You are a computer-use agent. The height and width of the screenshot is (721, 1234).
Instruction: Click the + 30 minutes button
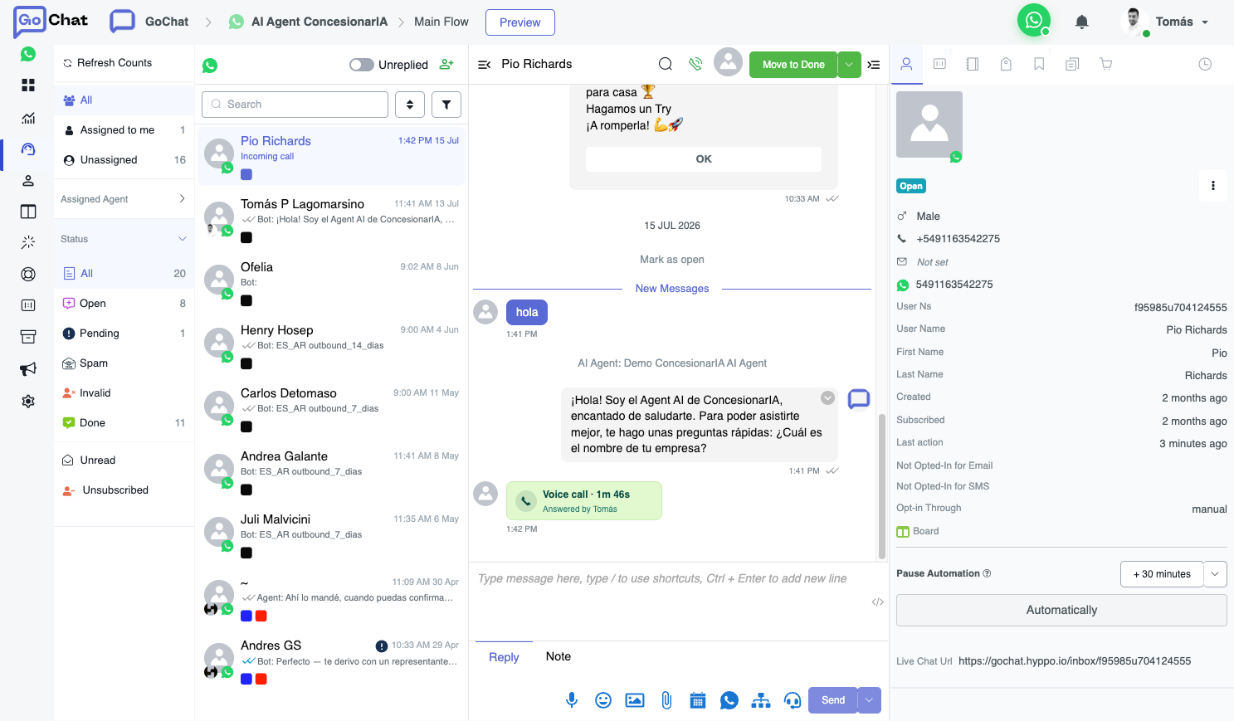(x=1162, y=574)
